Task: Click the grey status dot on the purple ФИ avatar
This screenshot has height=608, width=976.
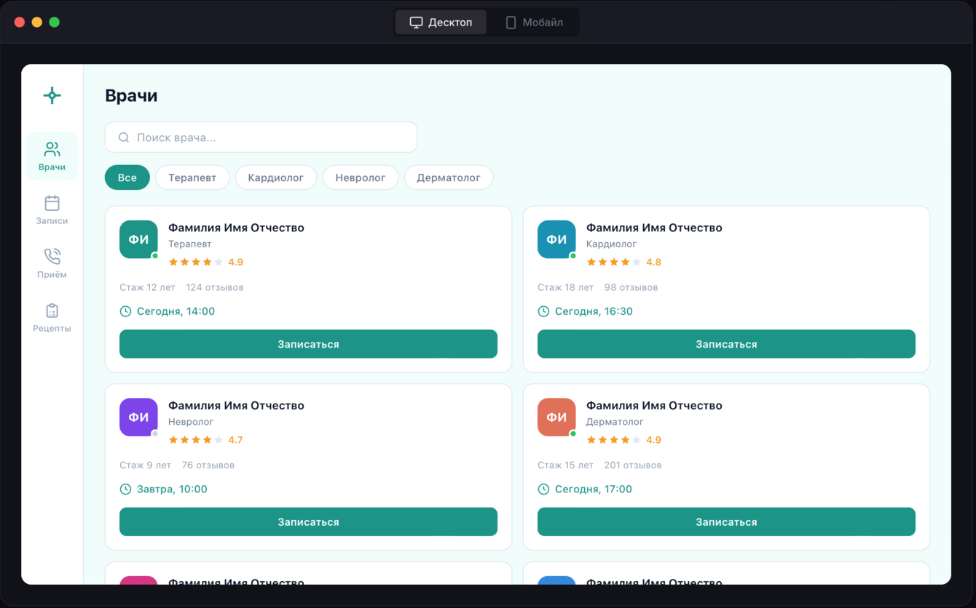Action: (x=155, y=434)
